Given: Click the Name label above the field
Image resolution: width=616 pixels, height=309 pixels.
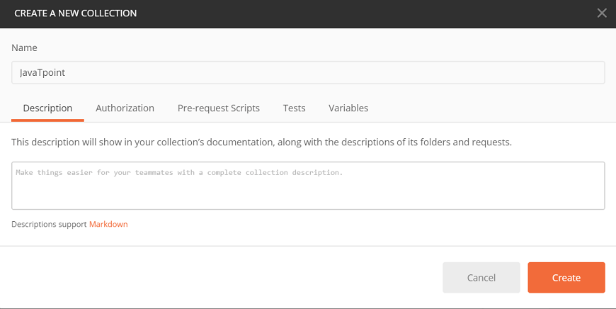Looking at the screenshot, I should click(24, 47).
